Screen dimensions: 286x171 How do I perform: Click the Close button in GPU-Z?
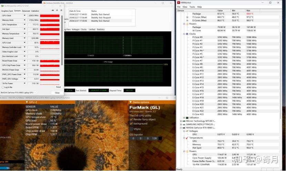pyautogui.click(x=57, y=93)
